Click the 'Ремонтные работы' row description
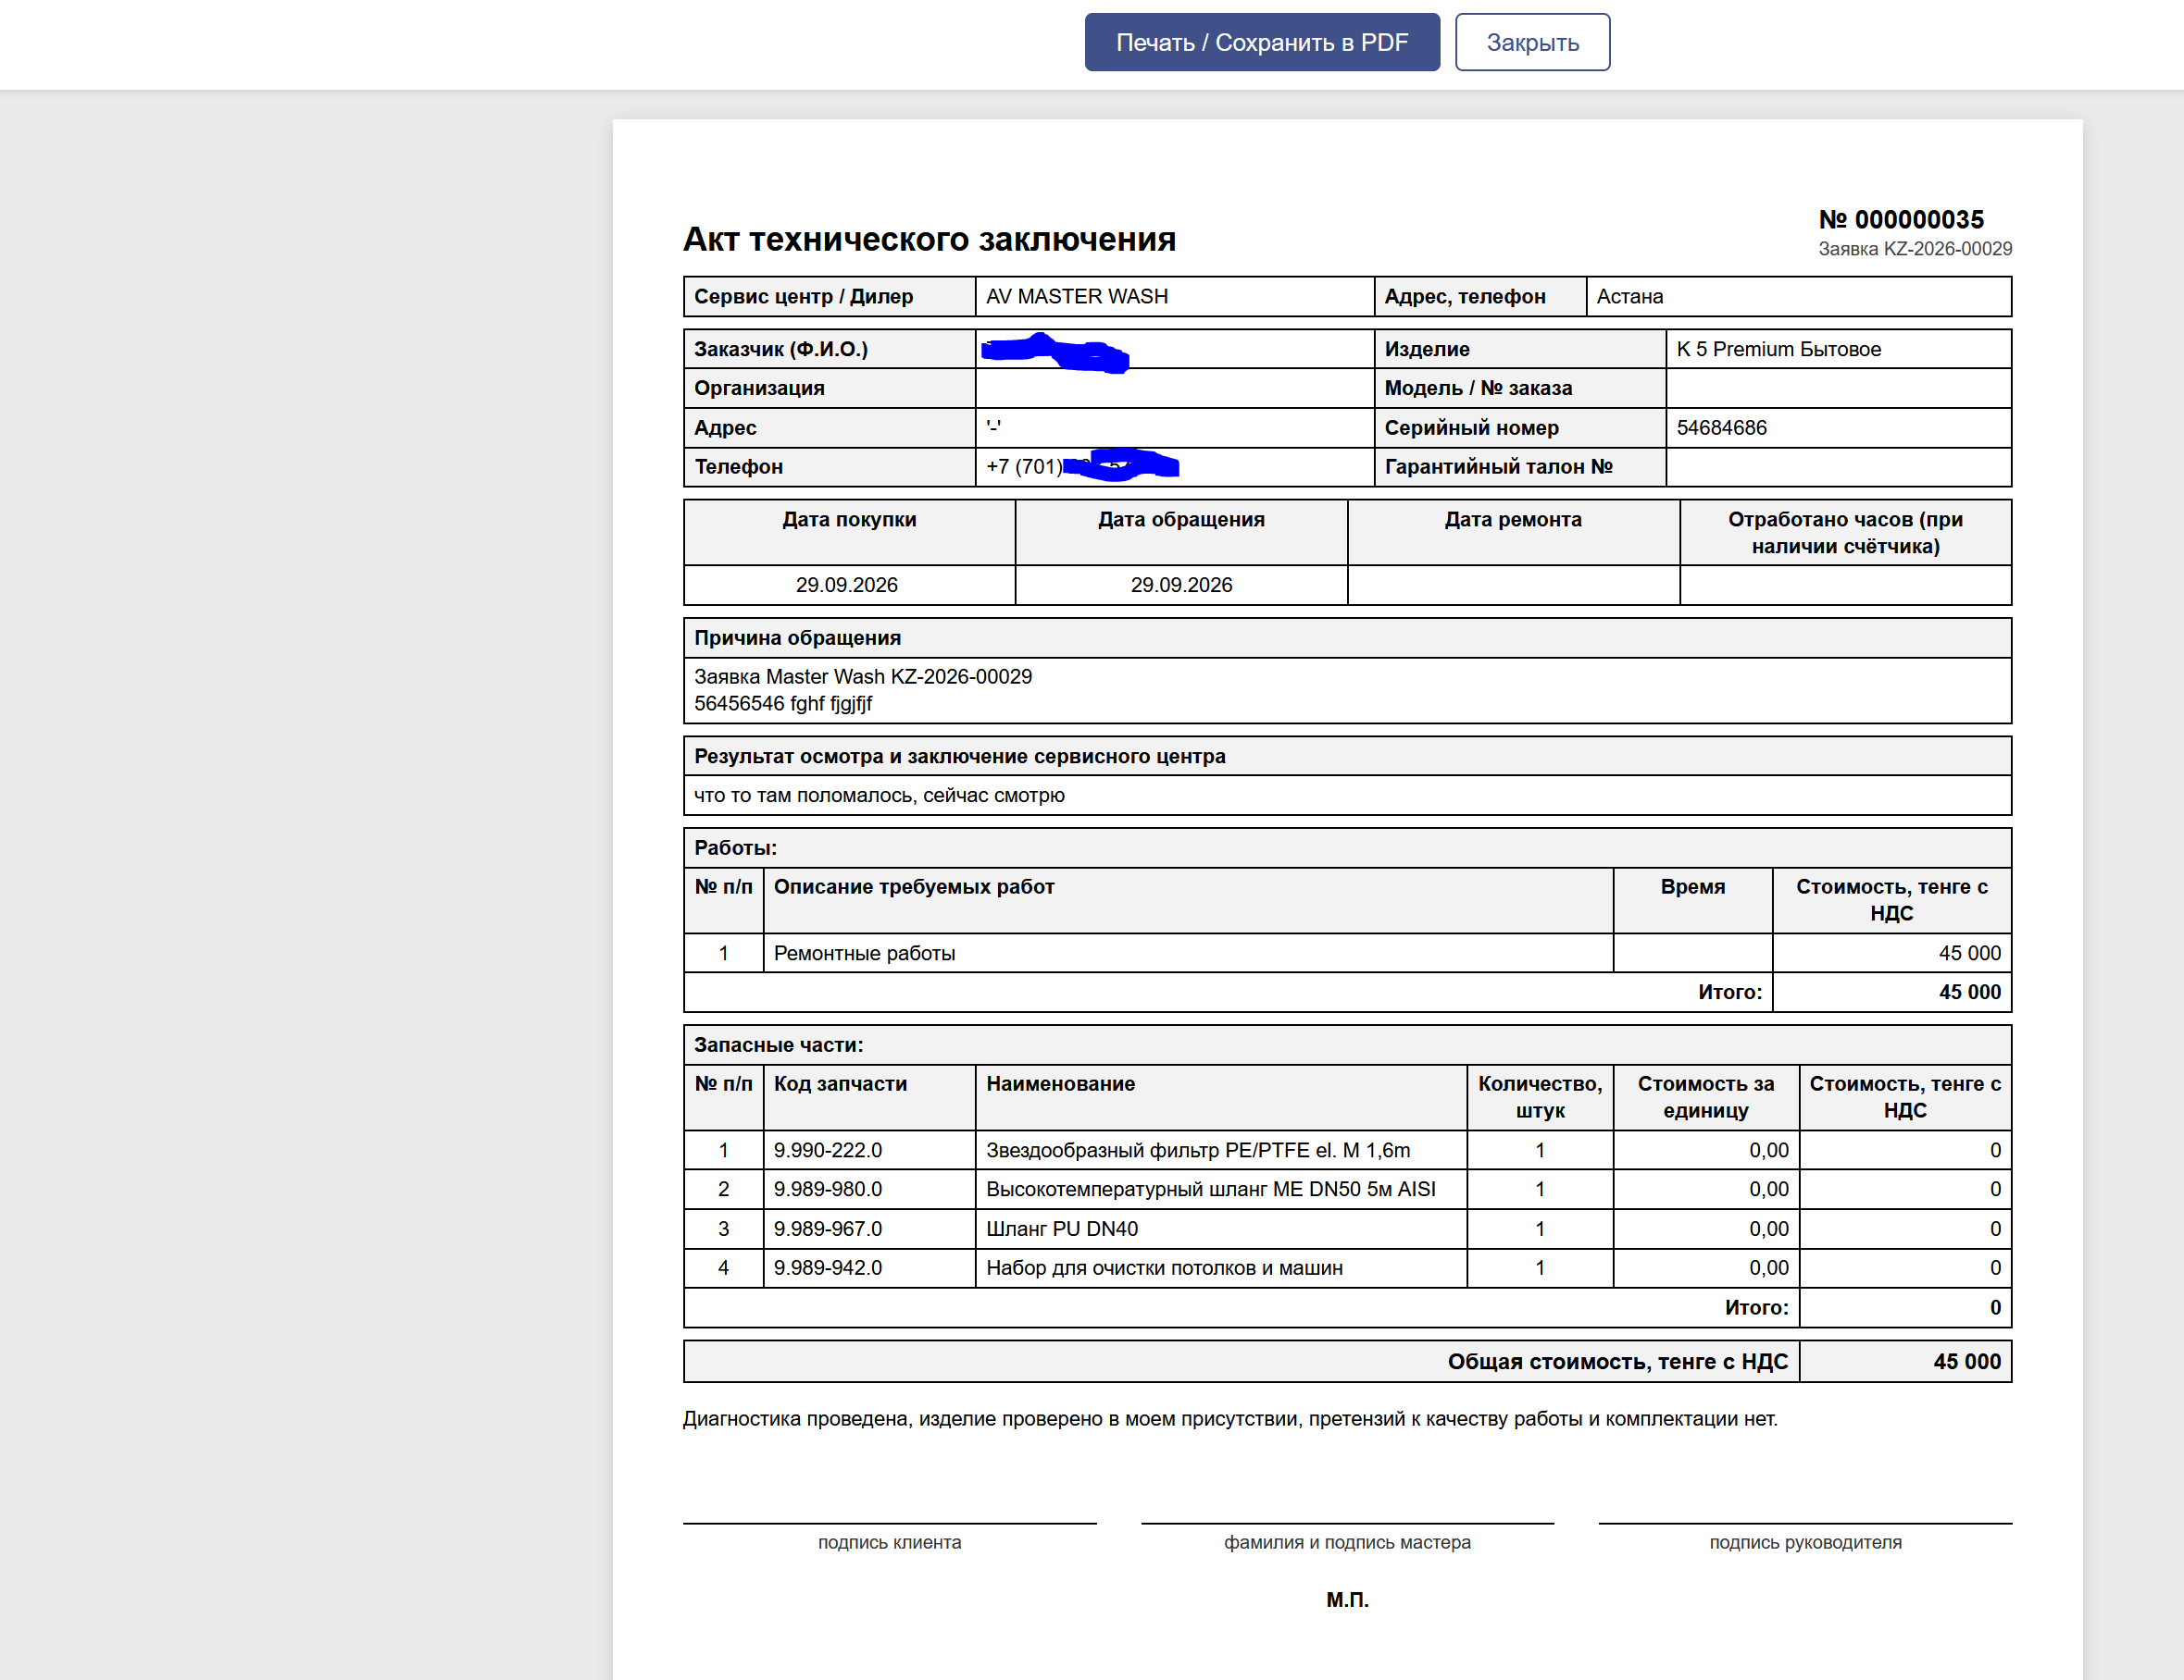Viewport: 2184px width, 1680px height. pos(1188,954)
